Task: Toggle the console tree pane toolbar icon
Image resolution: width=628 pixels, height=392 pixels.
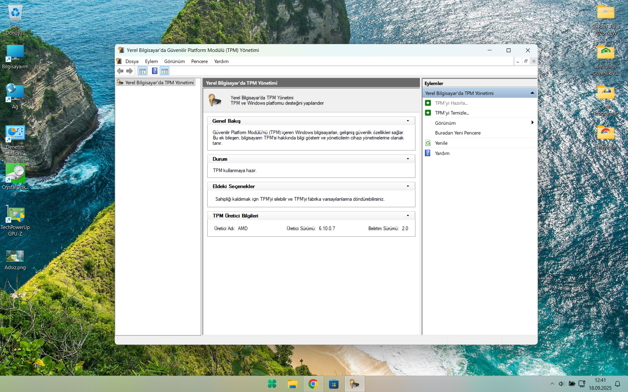Action: point(142,71)
